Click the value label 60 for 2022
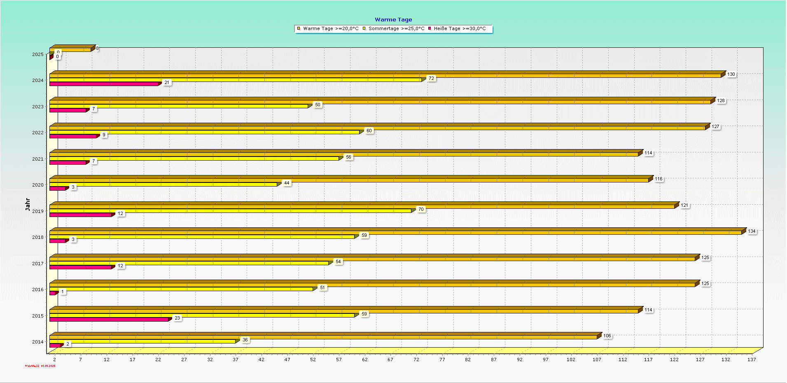Screen dimensions: 787x383 click(x=369, y=131)
